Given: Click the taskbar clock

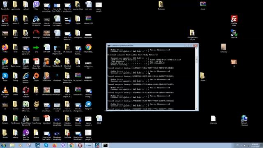Looking at the screenshot, I should [x=255, y=145].
